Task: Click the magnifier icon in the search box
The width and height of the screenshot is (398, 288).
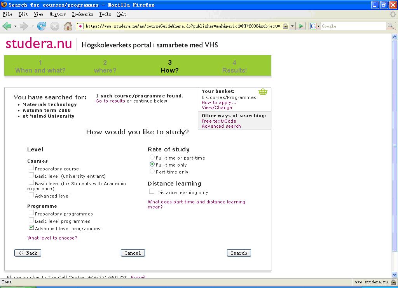Action: pos(391,26)
